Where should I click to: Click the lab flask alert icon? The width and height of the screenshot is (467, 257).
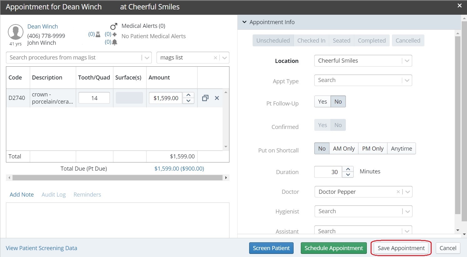[x=98, y=34]
